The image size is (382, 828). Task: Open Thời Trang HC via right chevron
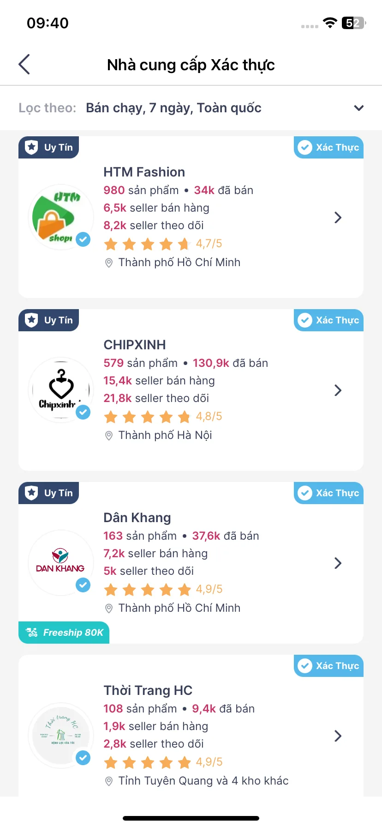pos(338,736)
